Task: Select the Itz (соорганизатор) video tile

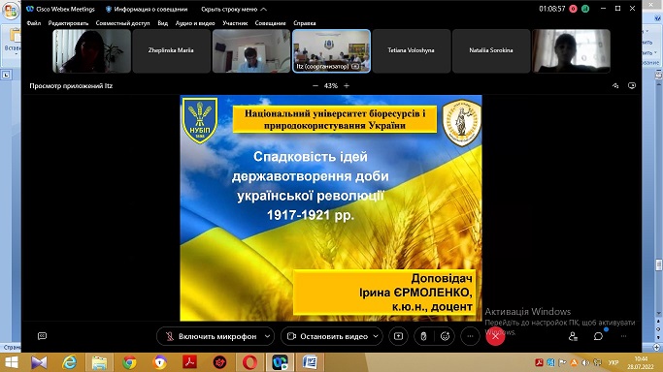Action: 331,51
